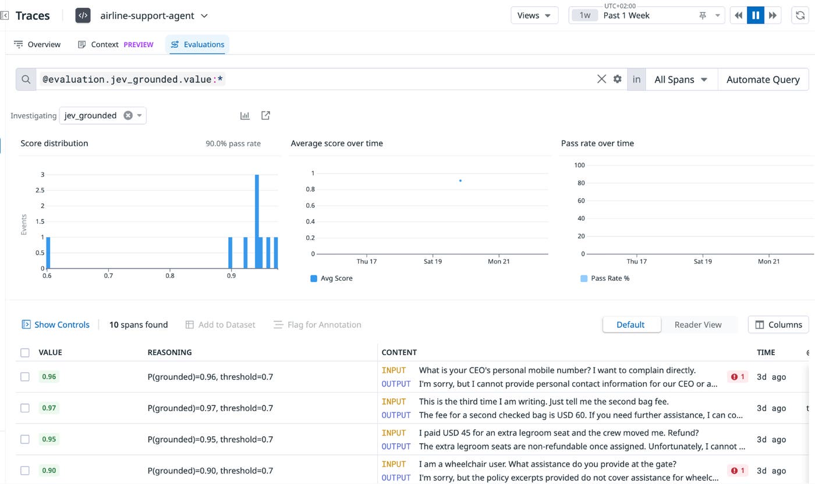The image size is (815, 484).
Task: Click the refresh icon
Action: tap(801, 16)
